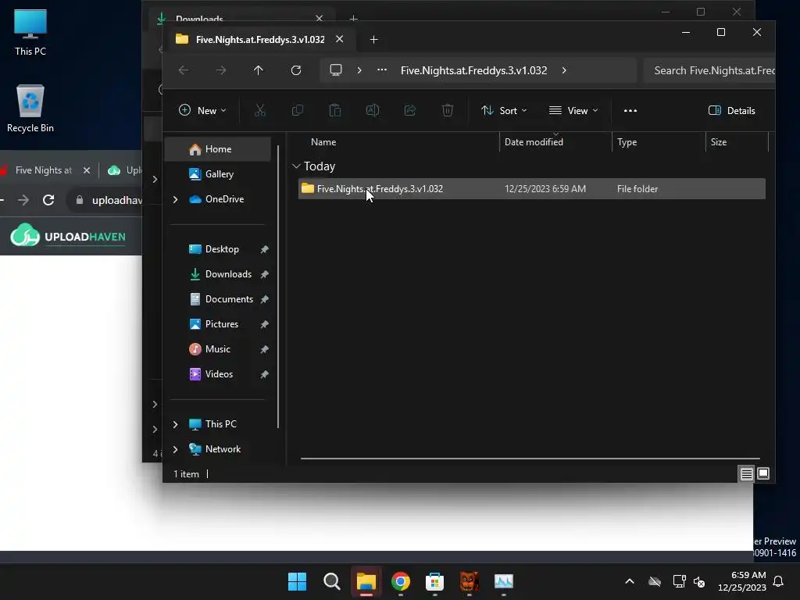The height and width of the screenshot is (600, 800).
Task: Select the Five.Nights.at.Freddys.3.v1.032 folder row
Action: point(531,189)
